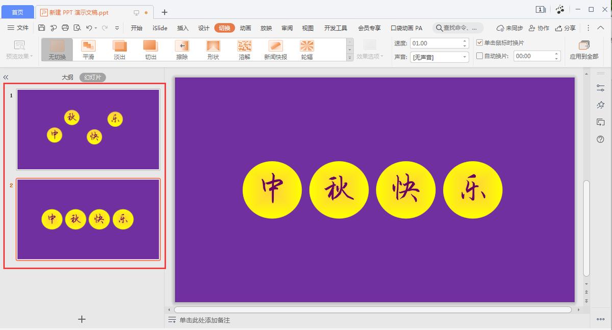612x330 pixels.
Task: Open the 放映 (Slideshow) ribbon tab
Action: (x=266, y=29)
